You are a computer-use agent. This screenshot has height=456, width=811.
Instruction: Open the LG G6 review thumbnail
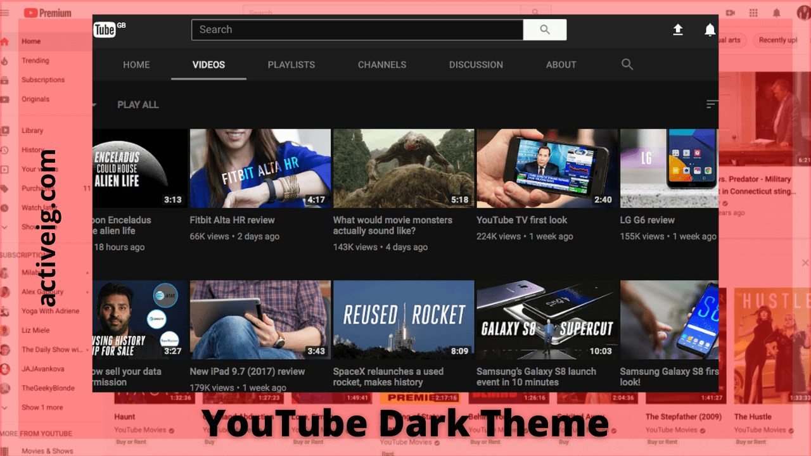tap(669, 168)
